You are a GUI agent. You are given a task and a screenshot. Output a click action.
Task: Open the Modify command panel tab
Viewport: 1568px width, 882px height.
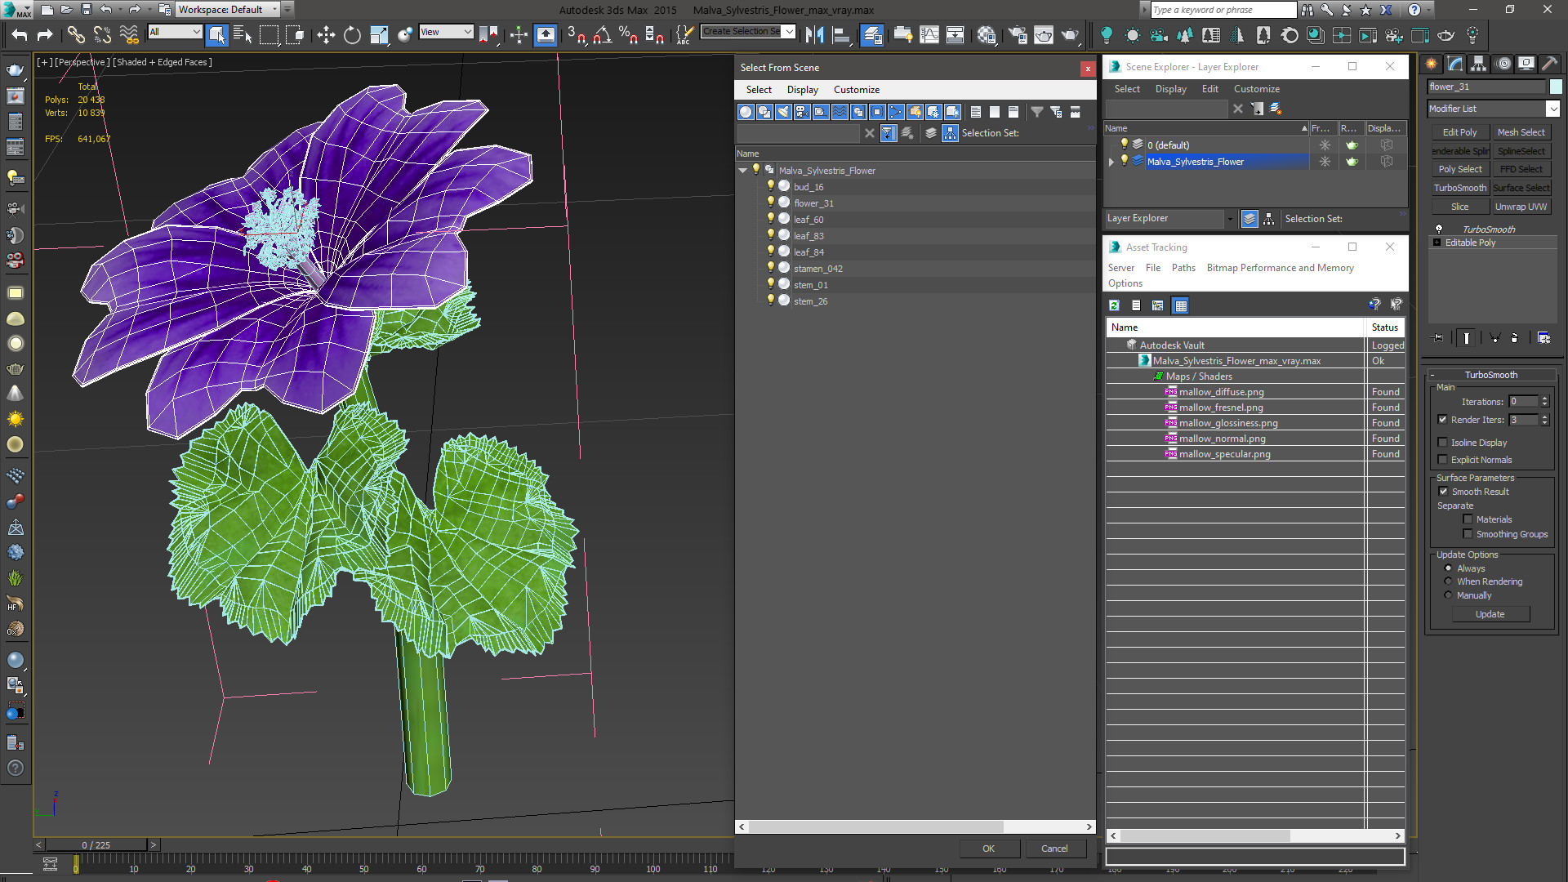[1454, 64]
